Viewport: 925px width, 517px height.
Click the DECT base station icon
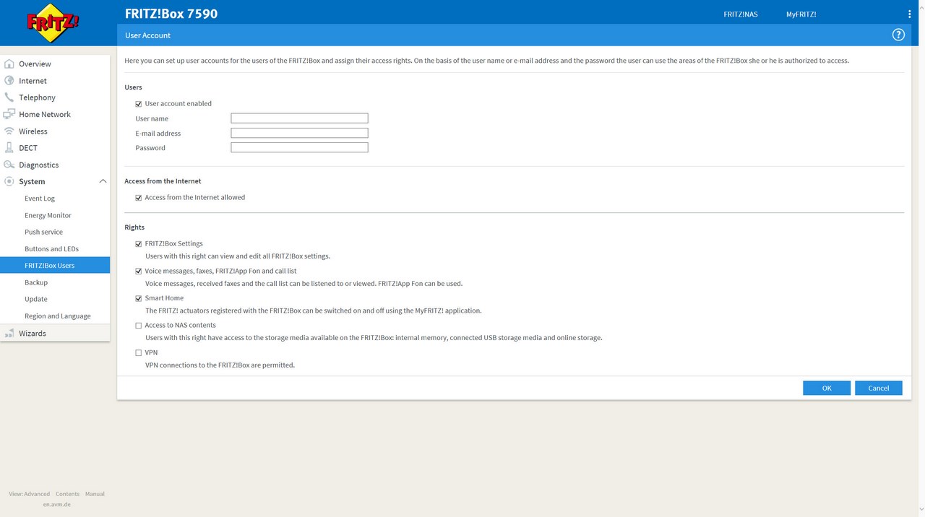click(9, 148)
